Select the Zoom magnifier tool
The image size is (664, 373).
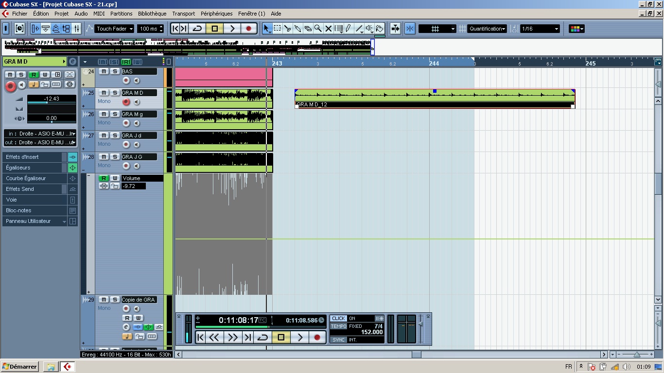(318, 29)
